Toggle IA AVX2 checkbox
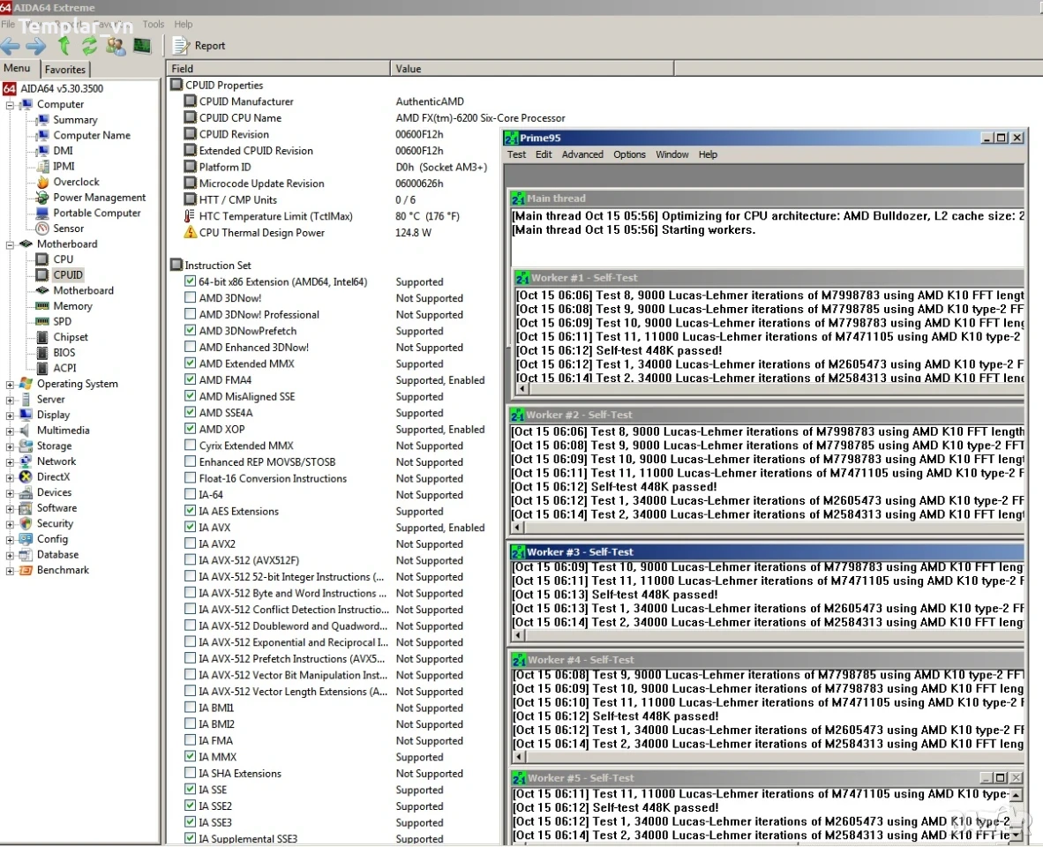The image size is (1043, 847). [x=191, y=543]
